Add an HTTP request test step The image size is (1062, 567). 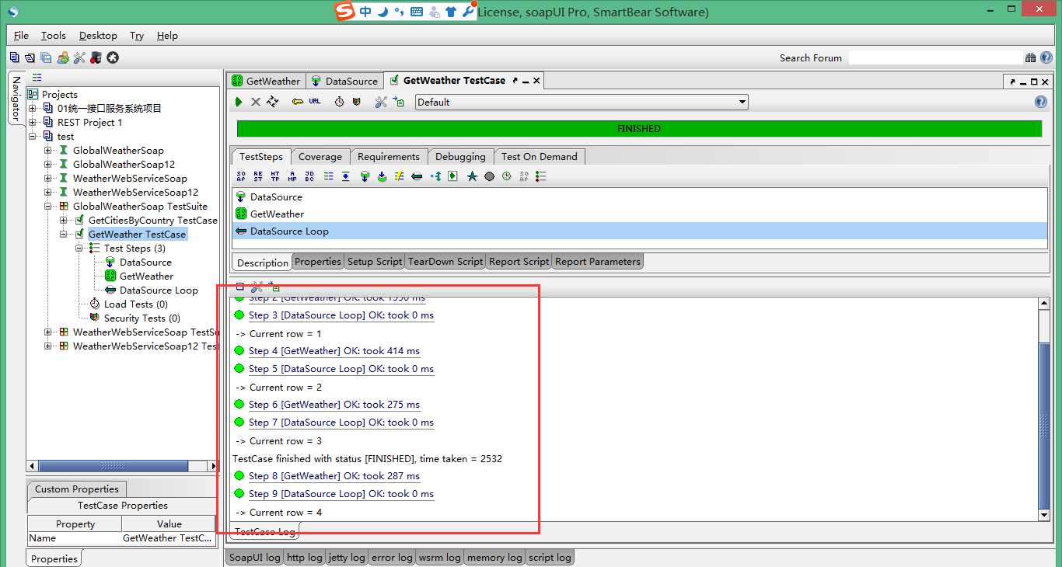tap(275, 176)
